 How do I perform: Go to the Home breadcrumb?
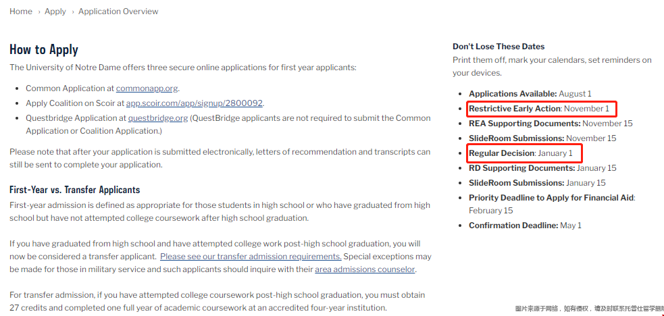[21, 11]
